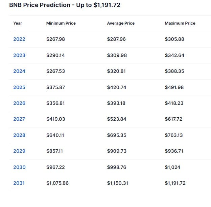Go to the 2028 year link

click(x=19, y=135)
